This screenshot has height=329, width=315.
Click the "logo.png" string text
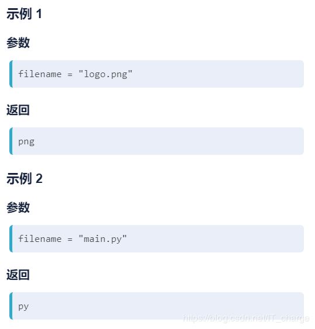click(x=105, y=74)
